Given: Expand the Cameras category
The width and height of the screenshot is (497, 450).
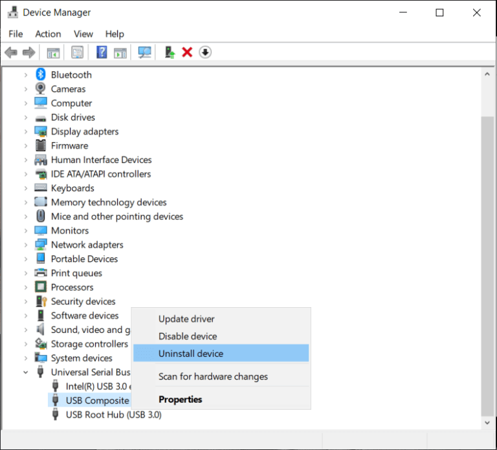Looking at the screenshot, I should [x=26, y=89].
